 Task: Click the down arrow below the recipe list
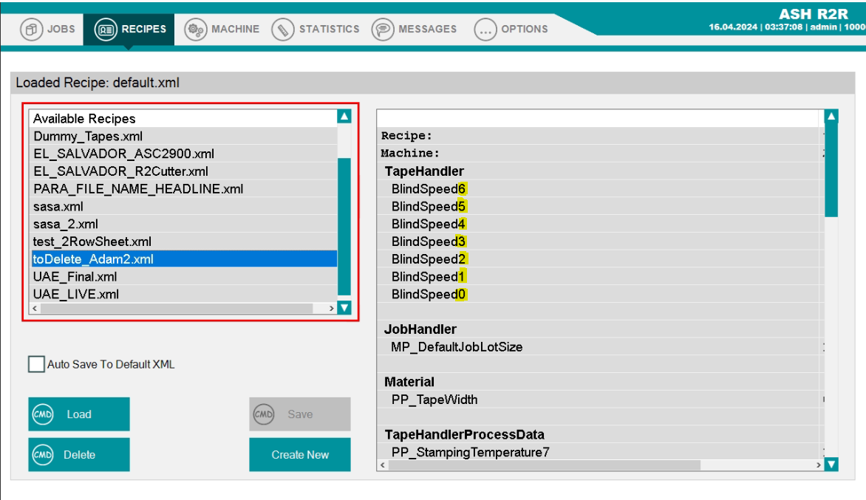(344, 307)
